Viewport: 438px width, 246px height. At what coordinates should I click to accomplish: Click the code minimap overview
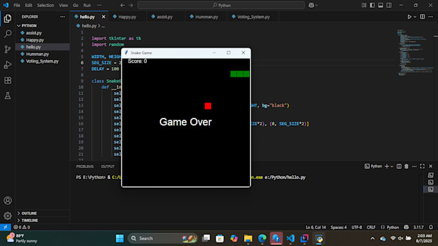(415, 53)
